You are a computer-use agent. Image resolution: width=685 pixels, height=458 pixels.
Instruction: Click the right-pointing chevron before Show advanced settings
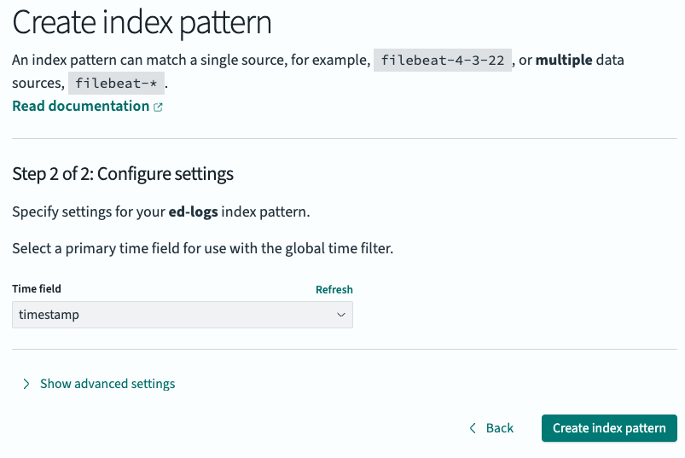26,384
